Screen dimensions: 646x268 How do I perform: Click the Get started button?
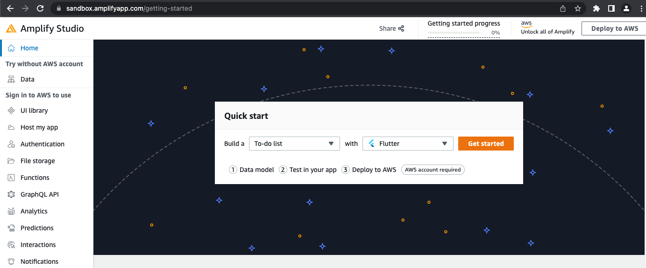pyautogui.click(x=486, y=144)
